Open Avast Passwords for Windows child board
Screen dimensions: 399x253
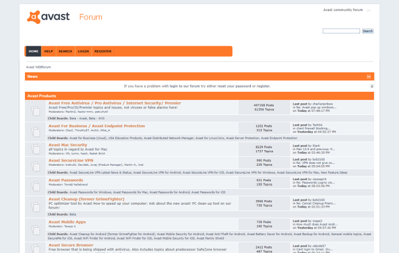(90, 192)
